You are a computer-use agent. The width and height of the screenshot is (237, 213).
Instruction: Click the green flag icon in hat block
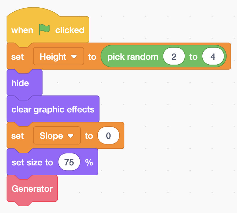click(44, 29)
